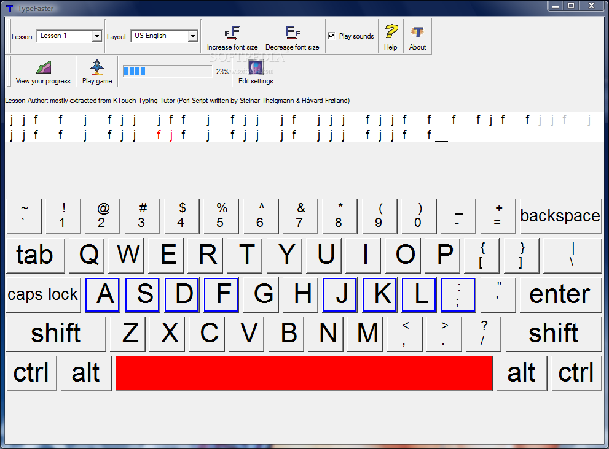Click the E key
This screenshot has width=609, height=449.
166,256
